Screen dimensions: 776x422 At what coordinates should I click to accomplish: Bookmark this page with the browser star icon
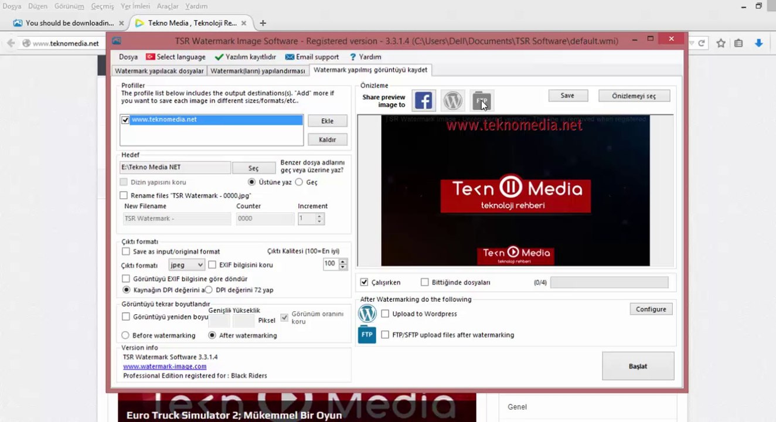click(721, 43)
